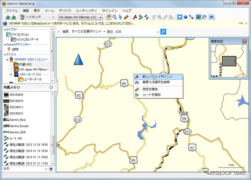
Task: Click the greyed eraser tool
Action: [x=166, y=17]
